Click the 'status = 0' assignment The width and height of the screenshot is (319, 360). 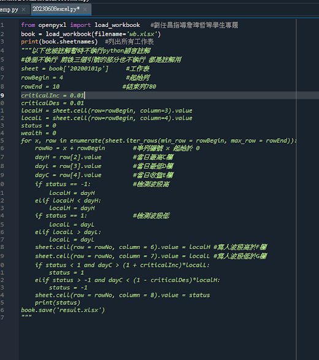tap(39, 126)
